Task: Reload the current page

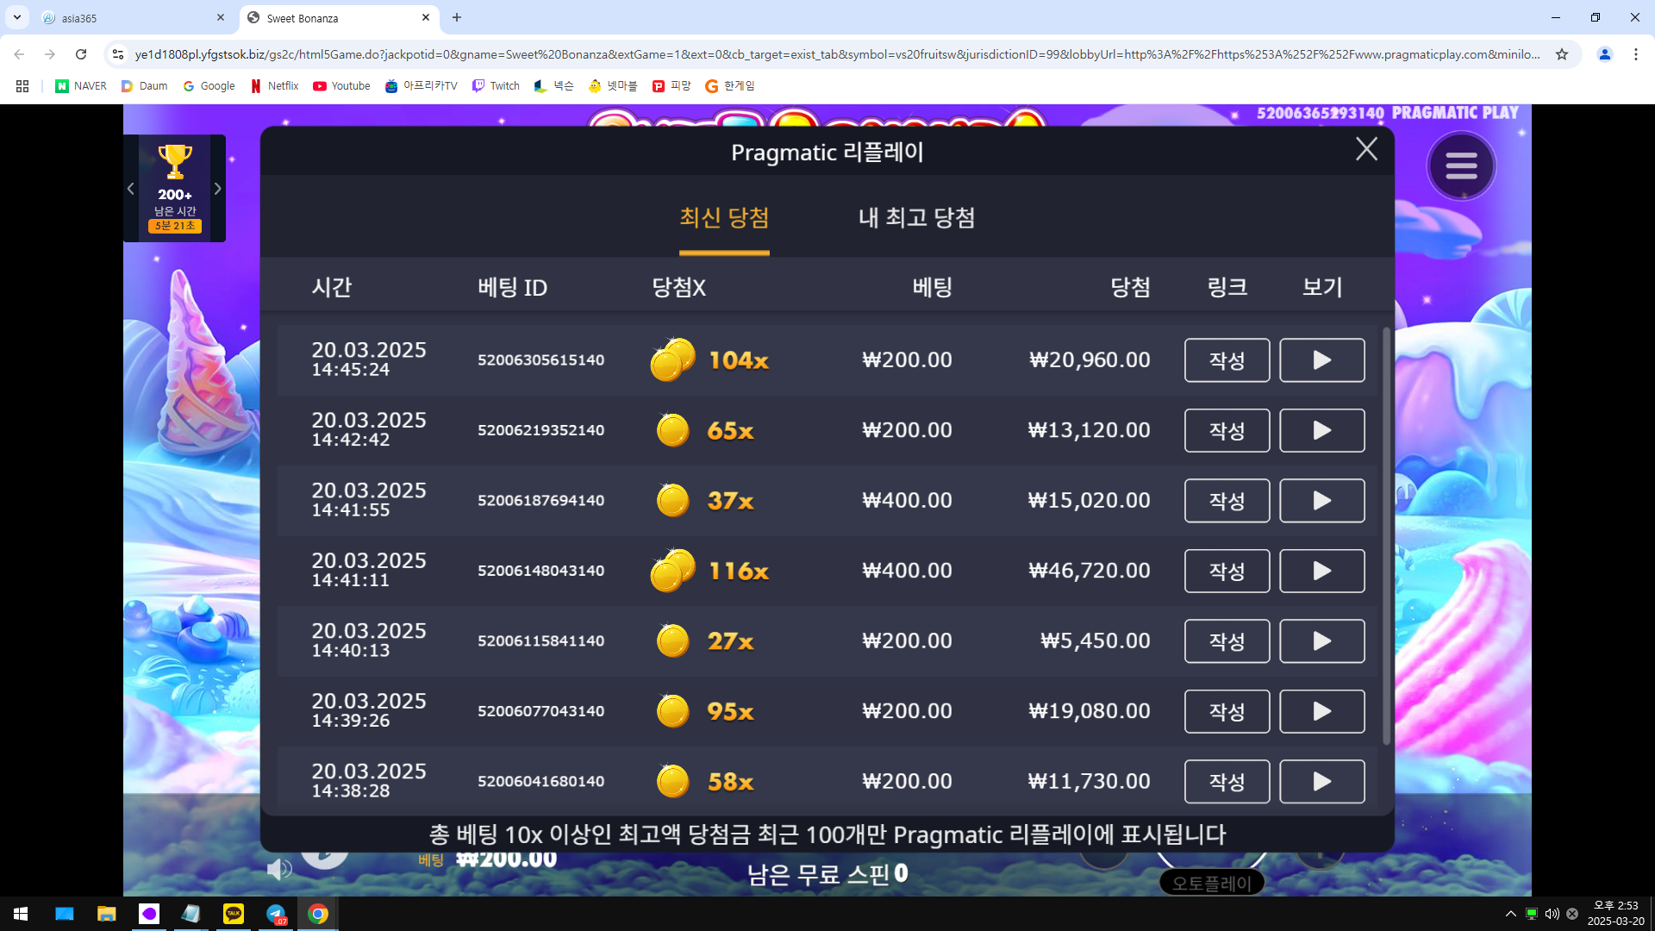Action: pos(81,54)
